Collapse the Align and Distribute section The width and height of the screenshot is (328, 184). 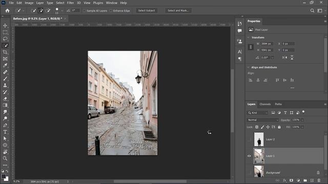(x=248, y=67)
